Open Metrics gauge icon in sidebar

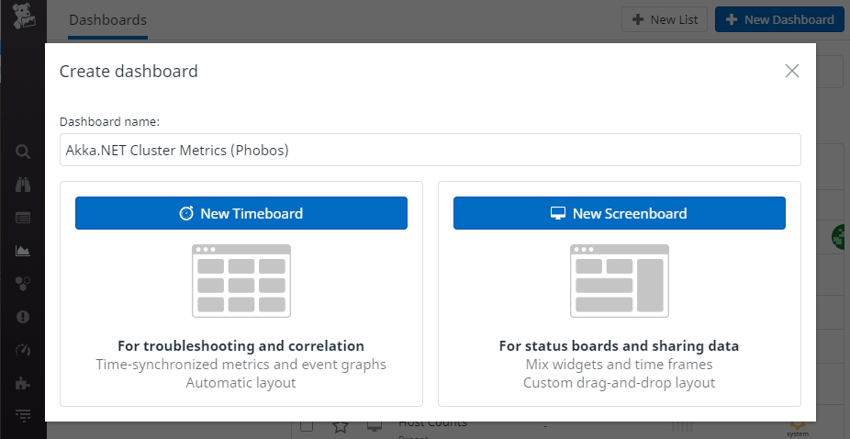[23, 350]
